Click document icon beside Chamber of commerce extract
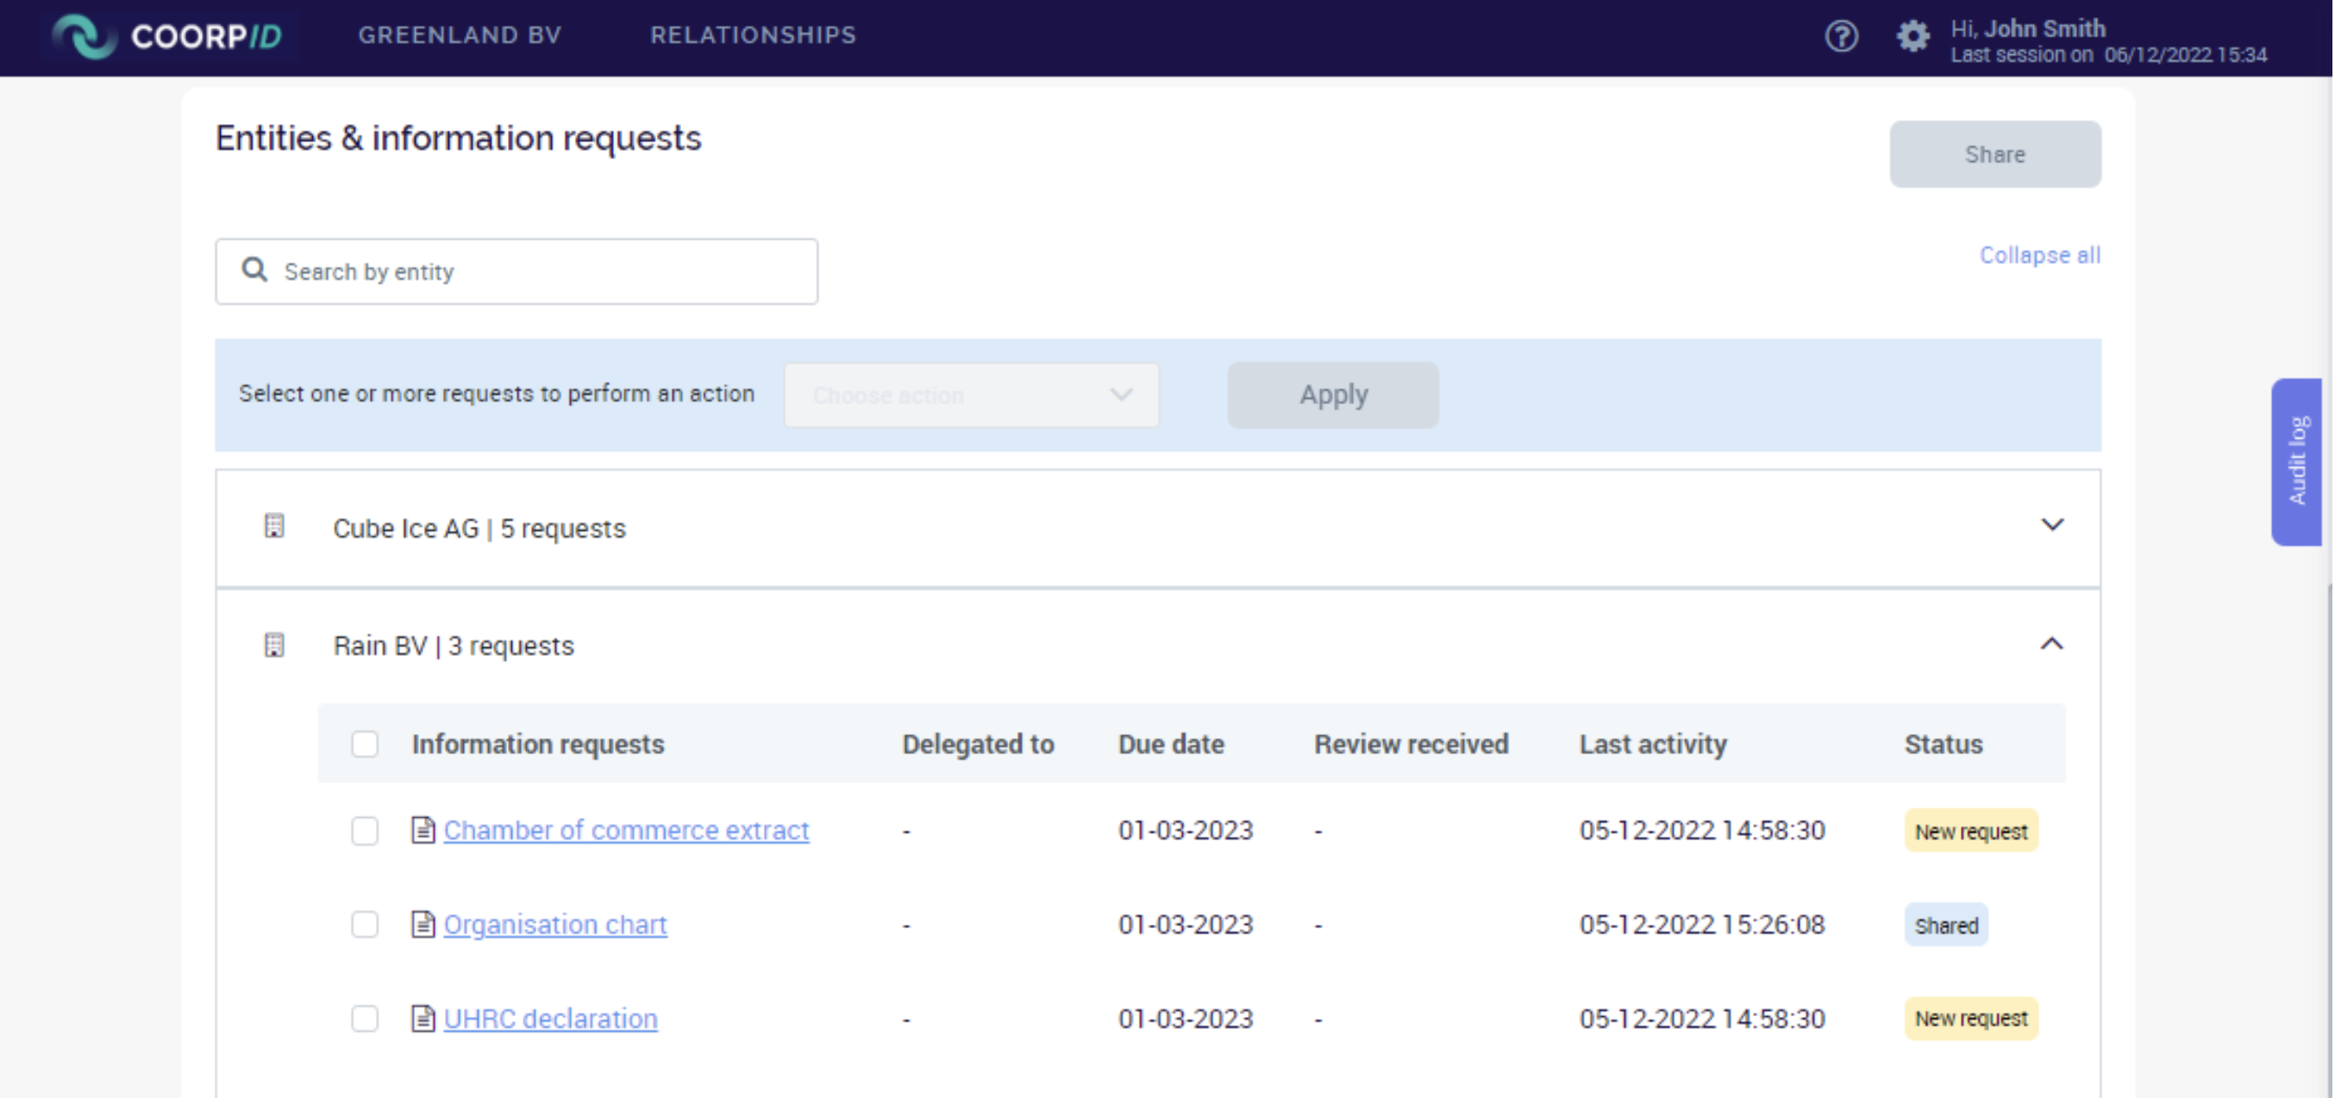Viewport: 2335px width, 1098px height. point(423,830)
